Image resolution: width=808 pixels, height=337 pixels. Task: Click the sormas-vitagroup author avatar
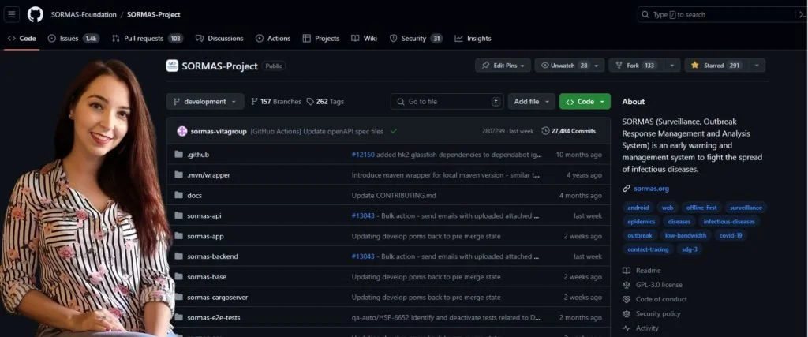tap(182, 131)
